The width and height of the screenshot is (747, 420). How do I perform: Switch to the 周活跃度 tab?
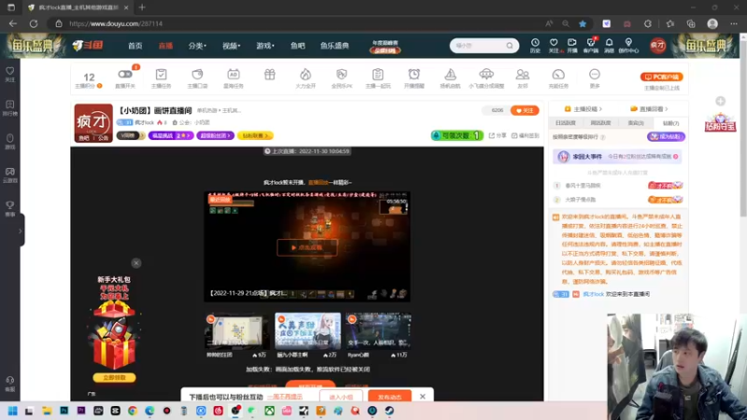[600, 123]
